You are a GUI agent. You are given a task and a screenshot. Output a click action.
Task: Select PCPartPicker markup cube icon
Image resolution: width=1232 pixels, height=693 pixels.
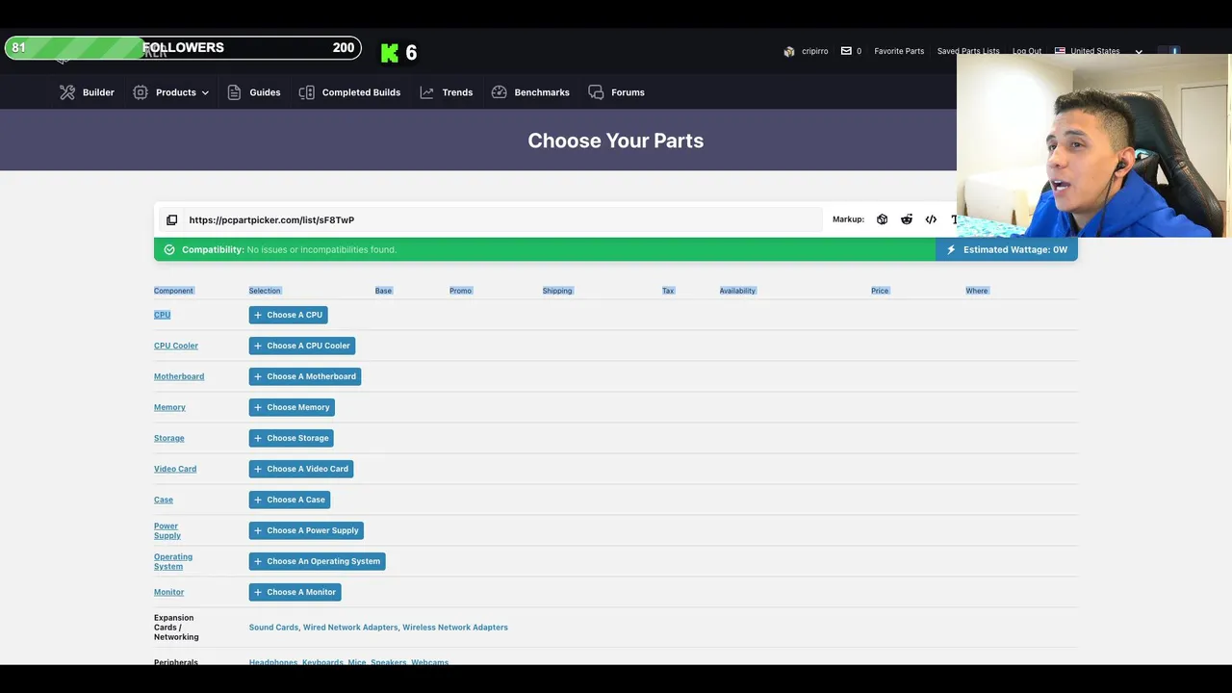(882, 219)
